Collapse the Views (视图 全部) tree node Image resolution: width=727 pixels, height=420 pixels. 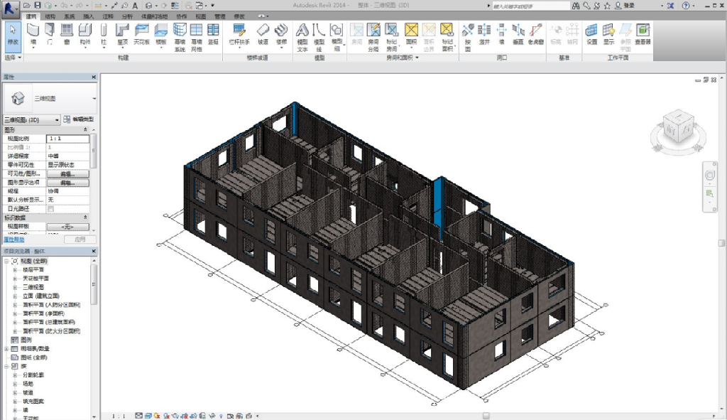(x=6, y=261)
